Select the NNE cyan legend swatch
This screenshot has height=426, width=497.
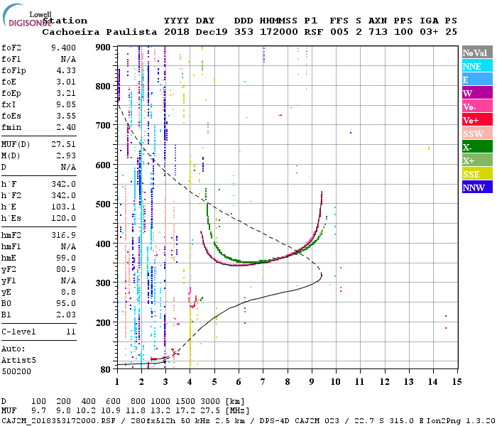click(477, 66)
